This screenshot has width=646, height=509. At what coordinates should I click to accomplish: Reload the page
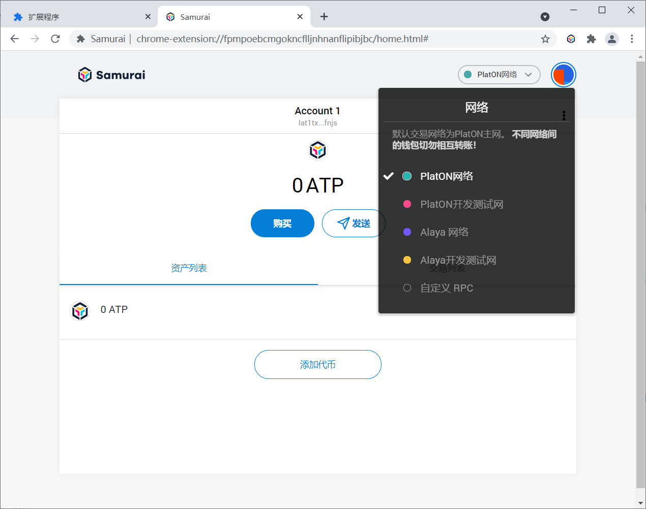tap(55, 39)
